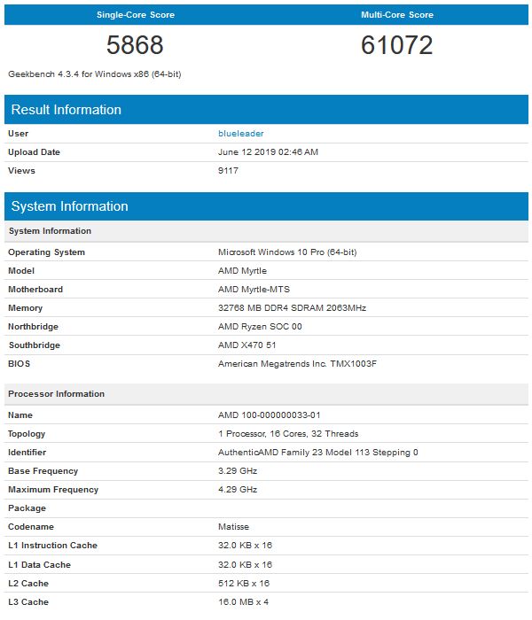Select the 3.29 GHz base frequency value
This screenshot has width=532, height=620.
pos(238,471)
